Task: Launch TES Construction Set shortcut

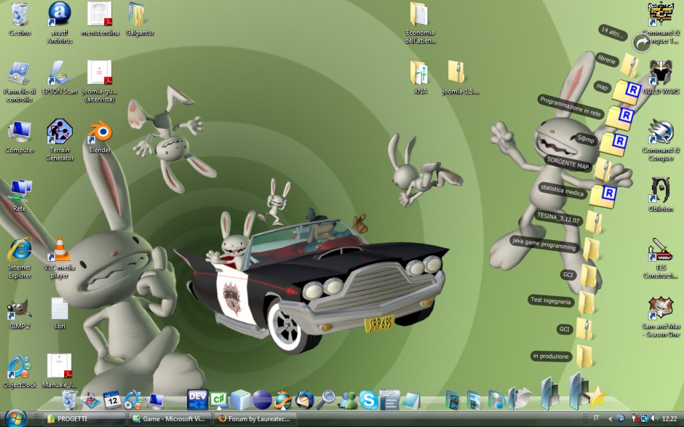Action: 661,258
